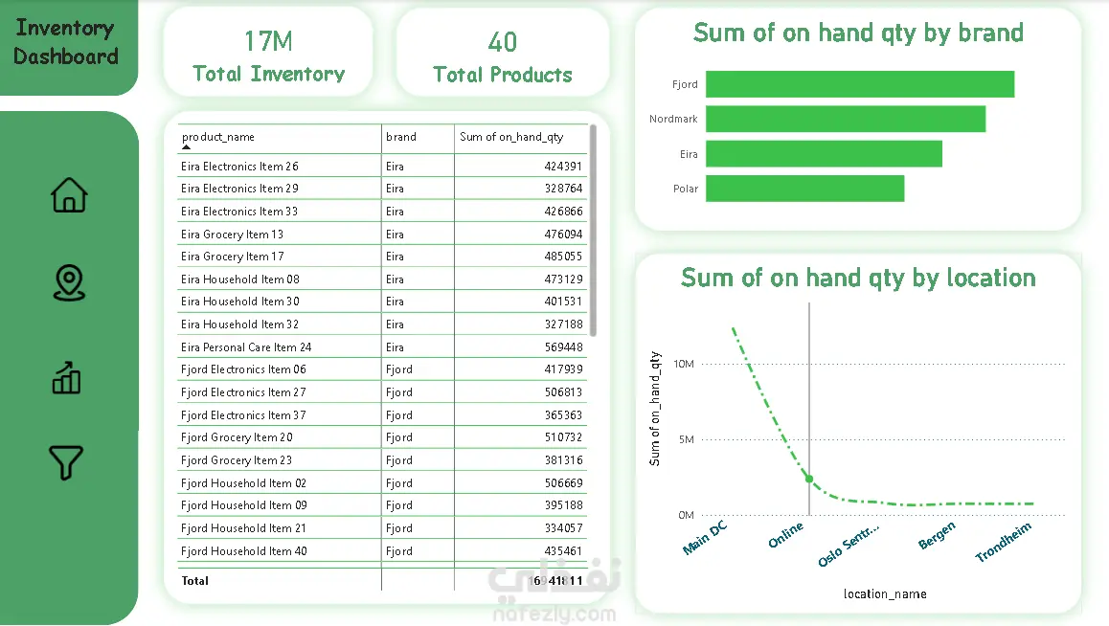Click the Total row label
Image resolution: width=1109 pixels, height=626 pixels.
click(x=194, y=581)
